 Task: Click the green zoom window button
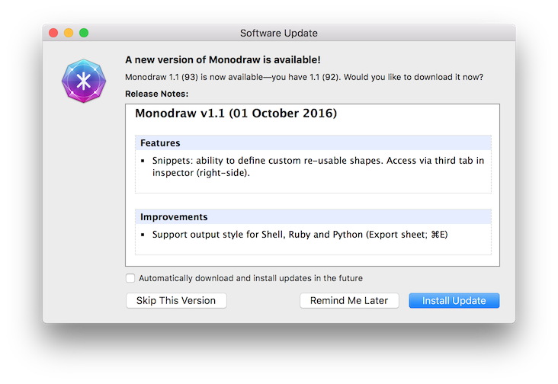[84, 33]
